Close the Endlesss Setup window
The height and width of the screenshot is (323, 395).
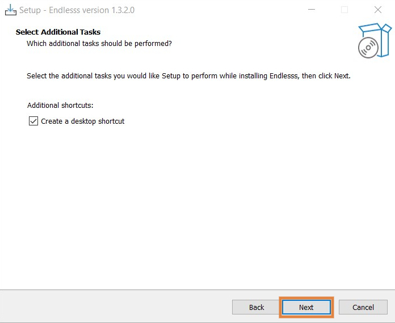[377, 10]
